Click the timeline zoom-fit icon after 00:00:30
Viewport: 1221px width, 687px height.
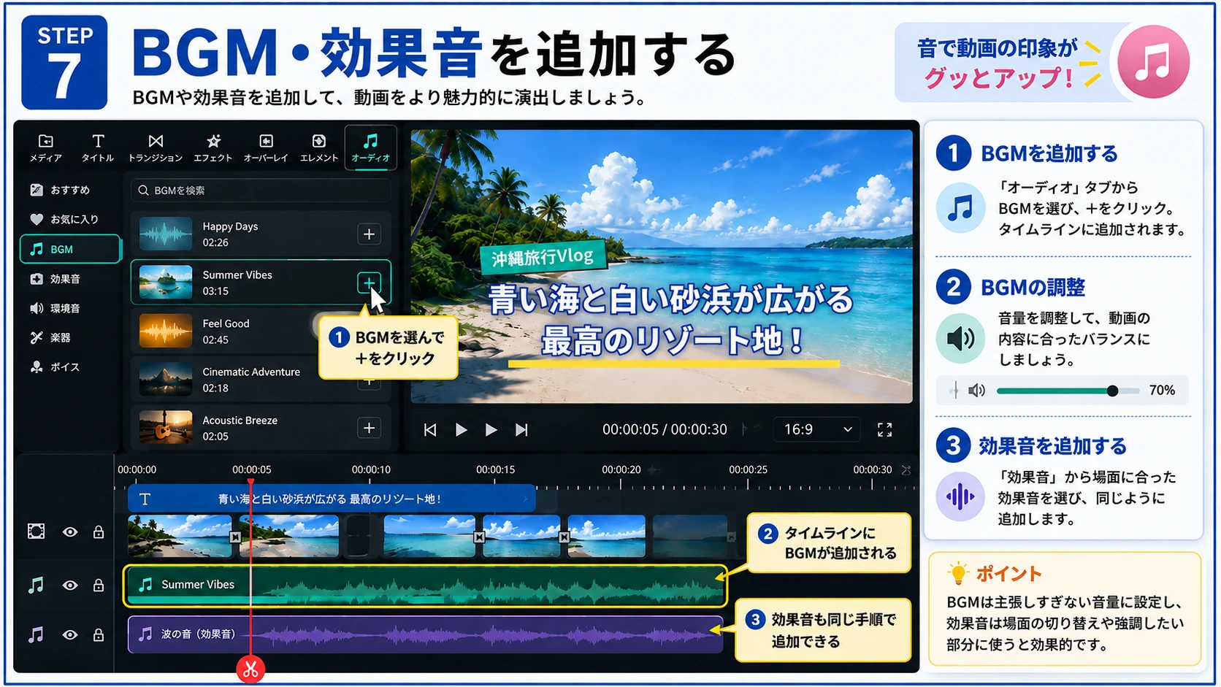point(906,469)
